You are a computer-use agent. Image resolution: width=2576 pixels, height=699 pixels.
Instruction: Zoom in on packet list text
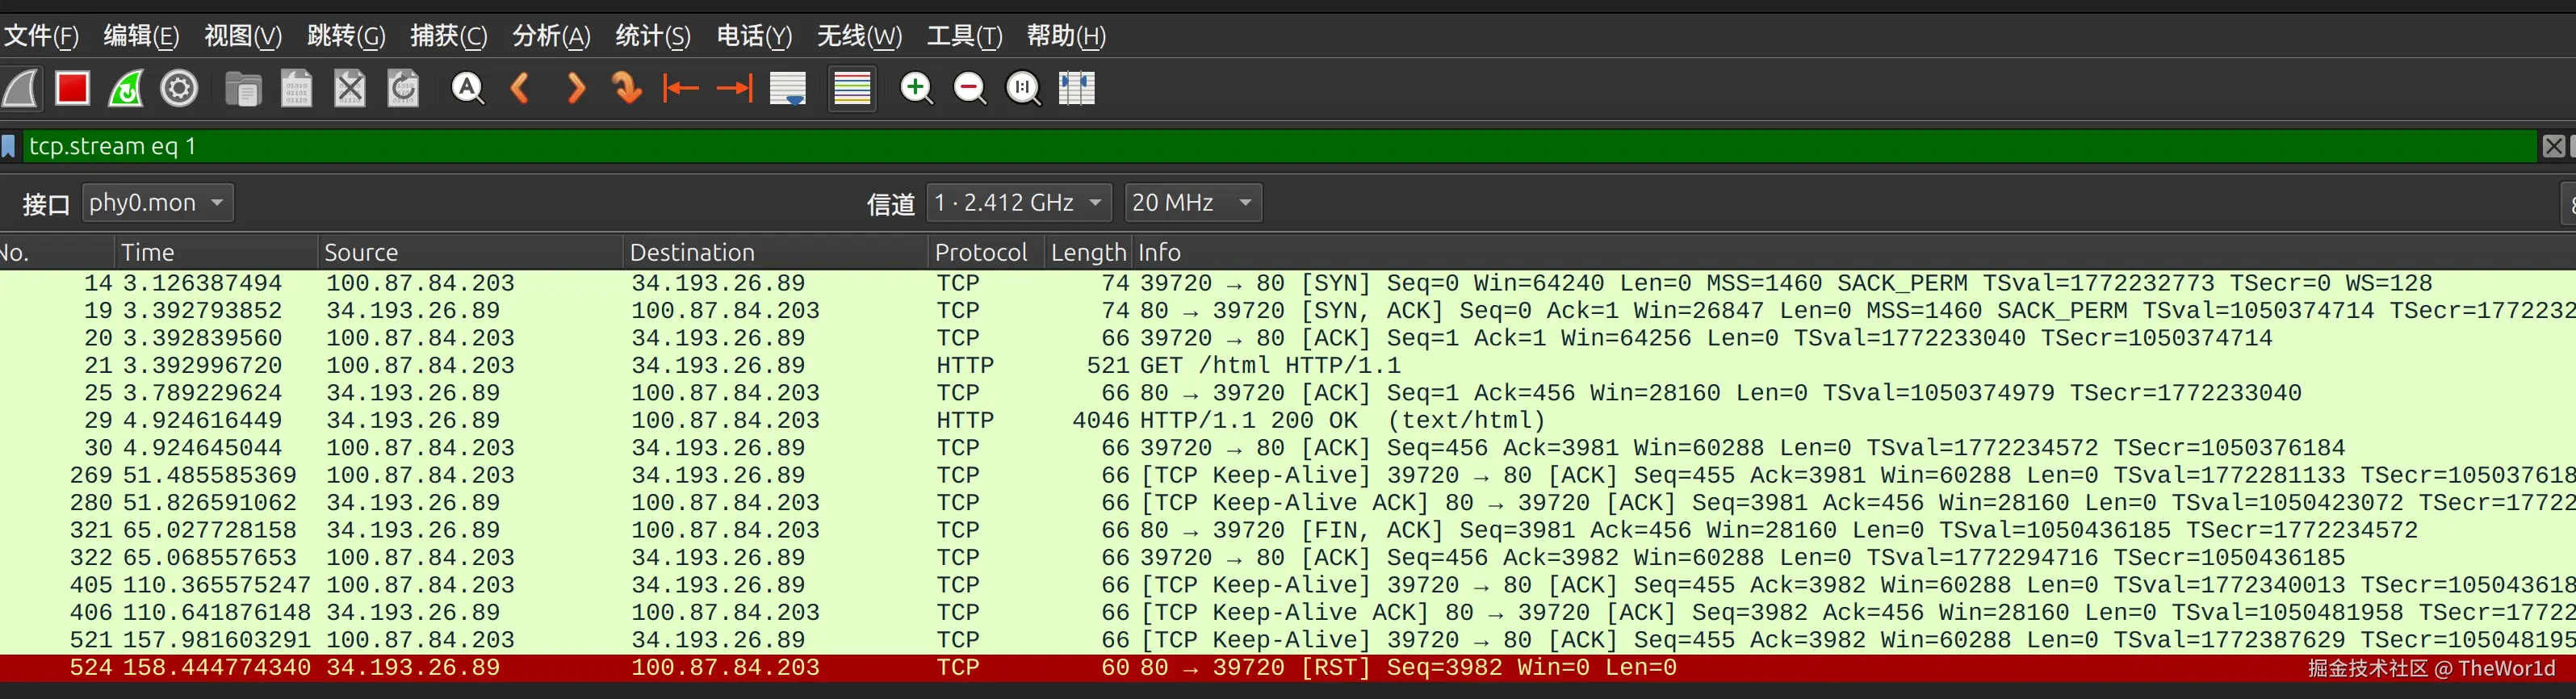point(916,89)
